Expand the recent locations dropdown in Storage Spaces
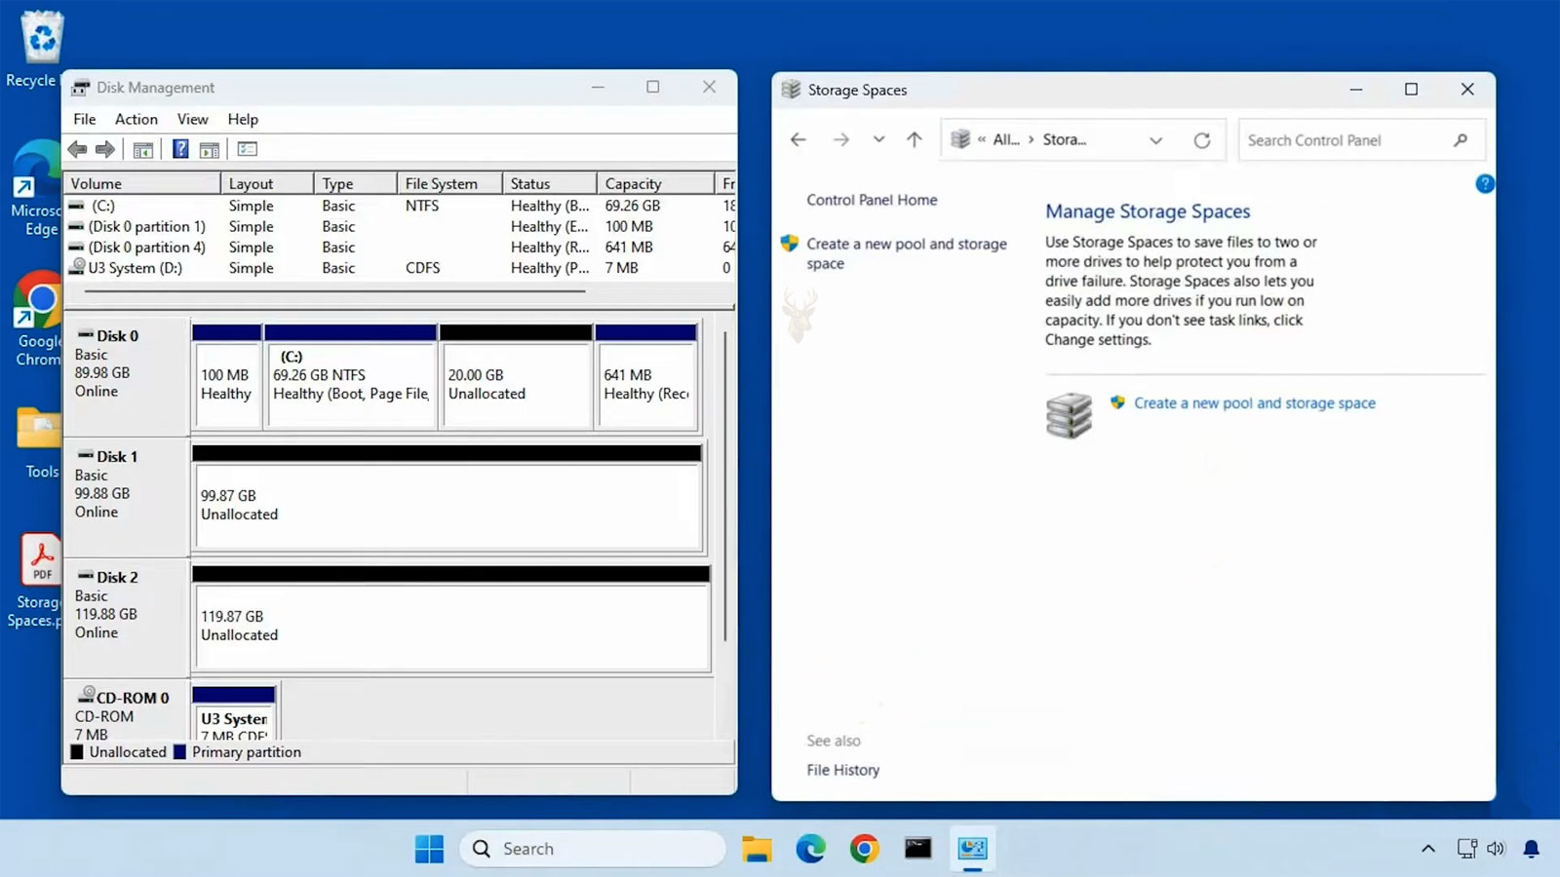 [x=878, y=139]
